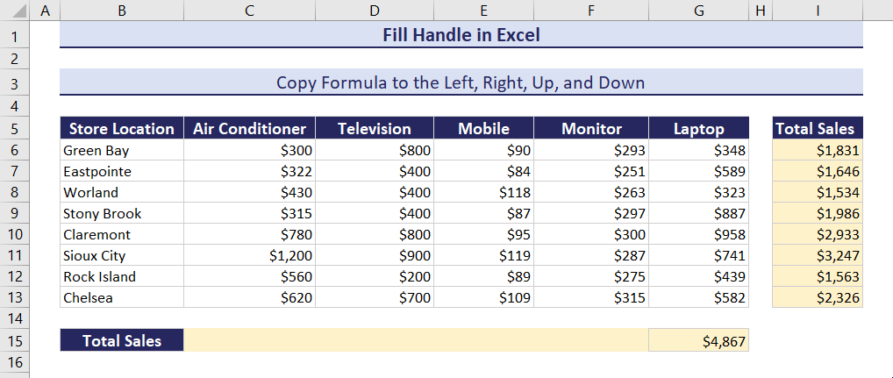Select the $4,867 total cell
This screenshot has width=893, height=378.
click(x=698, y=340)
